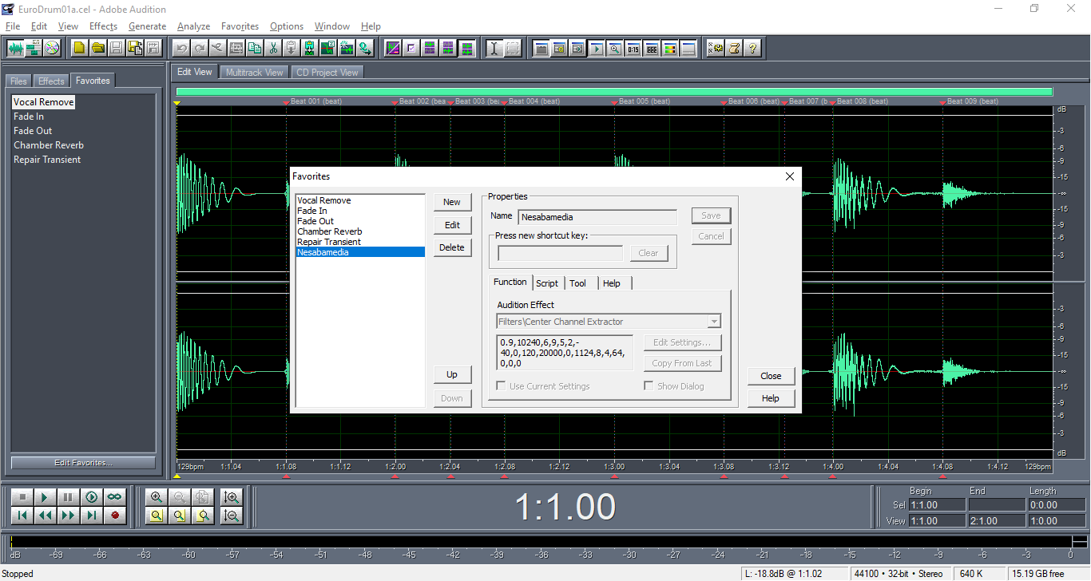Screen dimensions: 1091x581
Task: Open the Audition Effect dropdown
Action: 714,322
